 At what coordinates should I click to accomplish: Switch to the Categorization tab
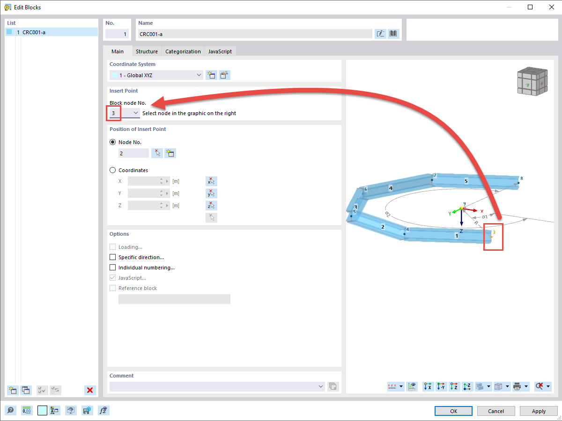click(183, 51)
